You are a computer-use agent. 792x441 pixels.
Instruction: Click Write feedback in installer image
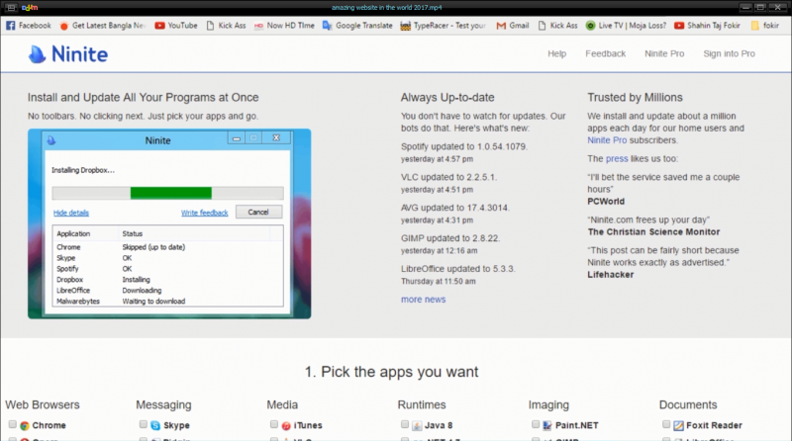[x=205, y=213]
